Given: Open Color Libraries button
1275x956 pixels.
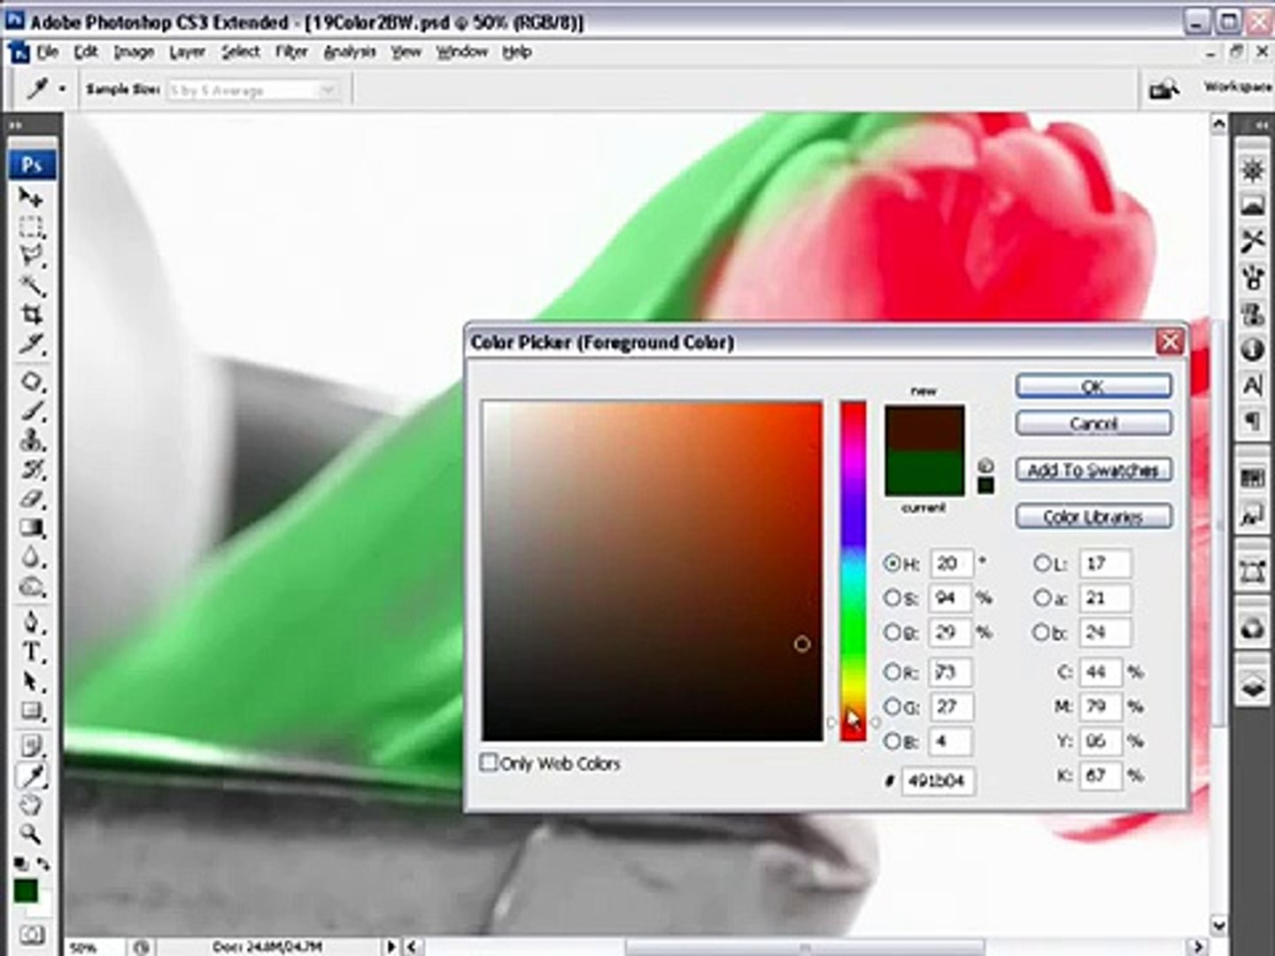Looking at the screenshot, I should click(1093, 516).
